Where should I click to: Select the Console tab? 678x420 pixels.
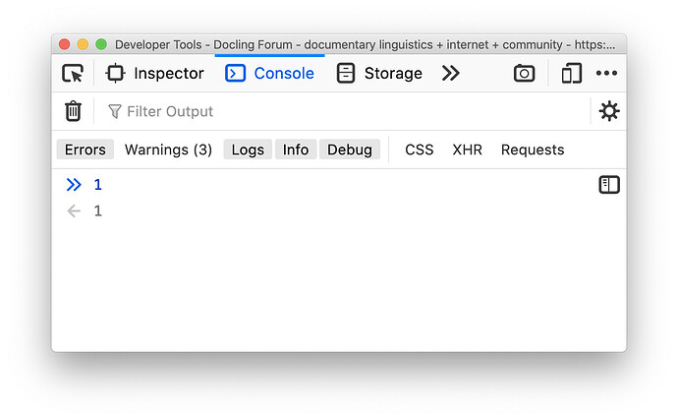[x=269, y=73]
